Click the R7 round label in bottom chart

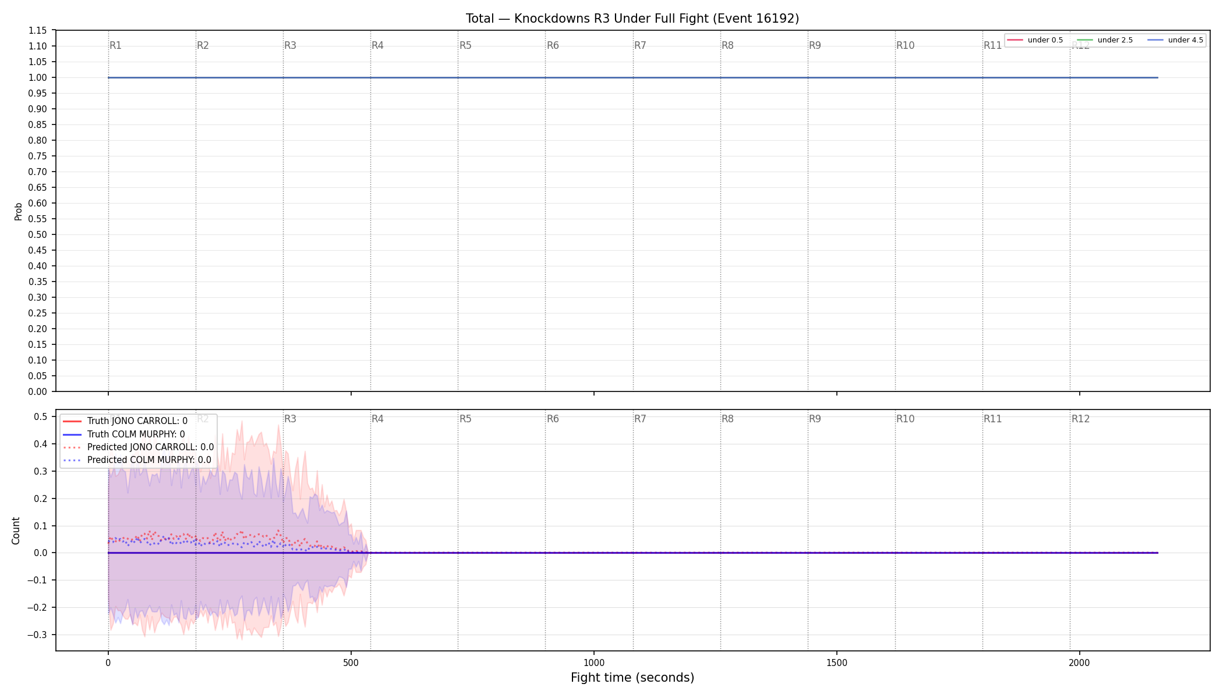(x=640, y=419)
